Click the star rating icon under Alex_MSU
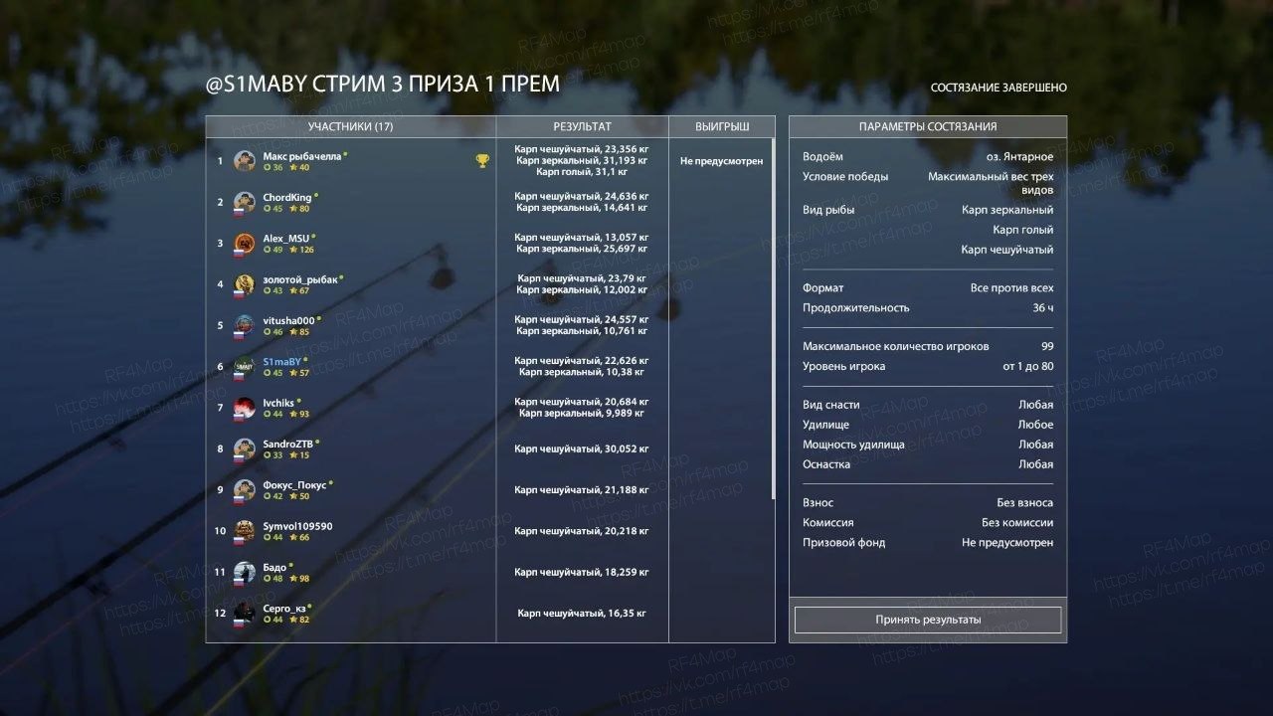Image resolution: width=1273 pixels, height=716 pixels. point(293,250)
